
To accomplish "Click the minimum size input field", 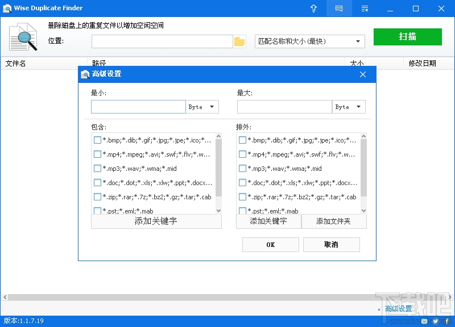I will (x=138, y=107).
